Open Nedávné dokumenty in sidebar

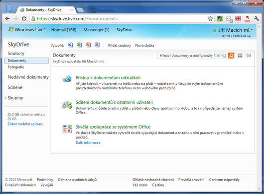[28, 77]
